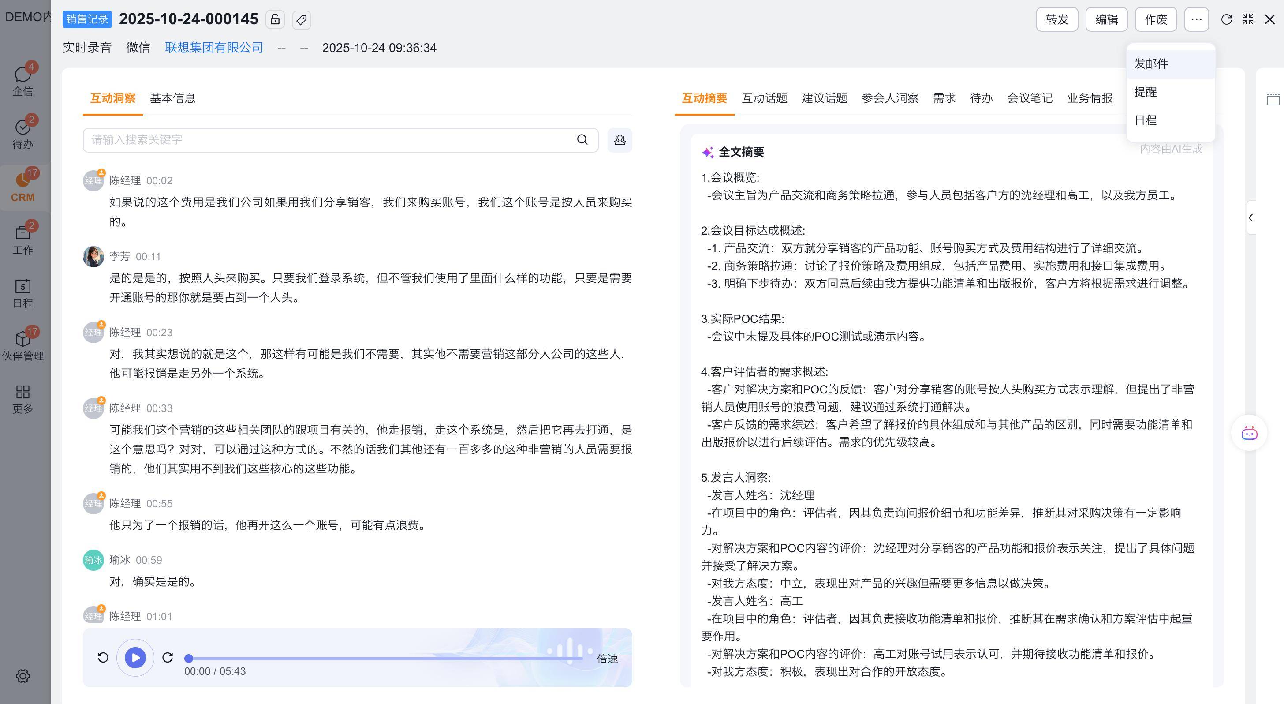
Task: Skip forward with the forward icon
Action: pyautogui.click(x=168, y=658)
